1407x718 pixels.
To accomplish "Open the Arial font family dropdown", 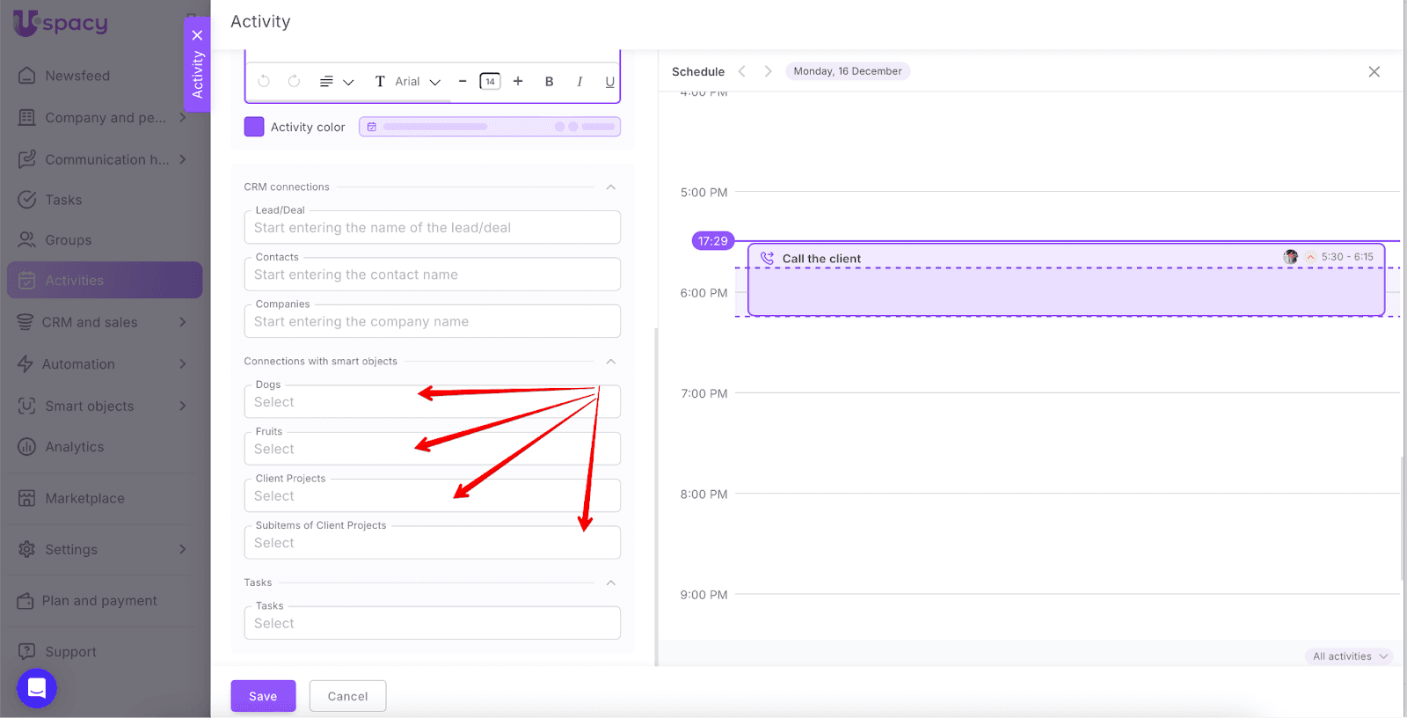I will (x=418, y=82).
